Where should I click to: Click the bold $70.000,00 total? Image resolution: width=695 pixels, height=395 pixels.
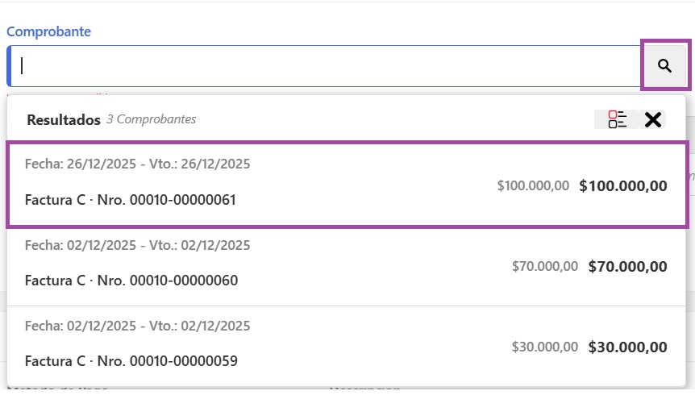point(627,266)
